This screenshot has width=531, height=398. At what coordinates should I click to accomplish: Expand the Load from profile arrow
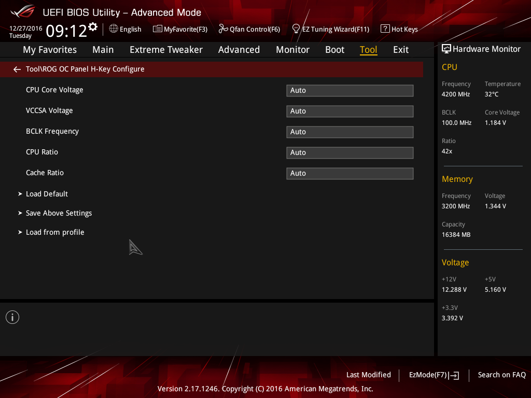[20, 232]
